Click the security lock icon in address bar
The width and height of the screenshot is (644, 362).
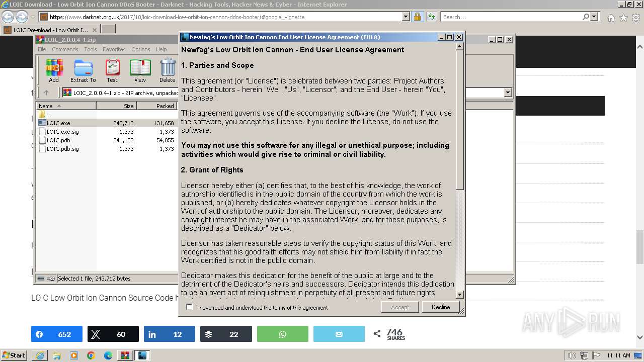(x=417, y=17)
